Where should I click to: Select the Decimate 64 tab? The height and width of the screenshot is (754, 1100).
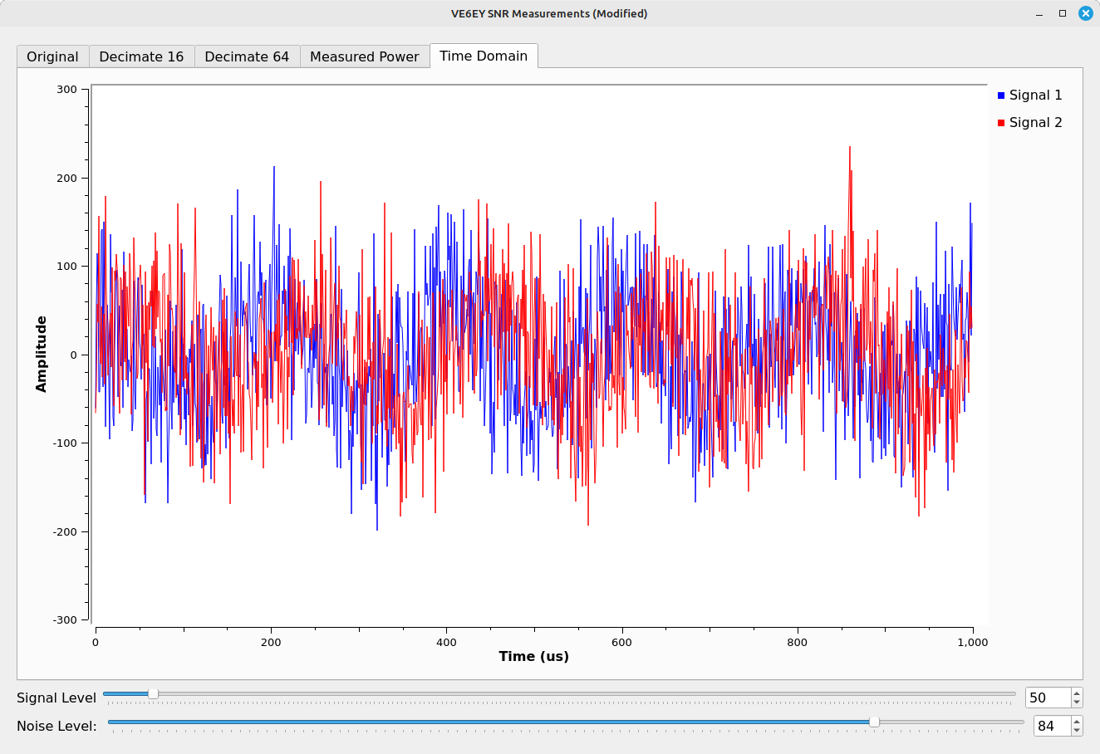[247, 56]
